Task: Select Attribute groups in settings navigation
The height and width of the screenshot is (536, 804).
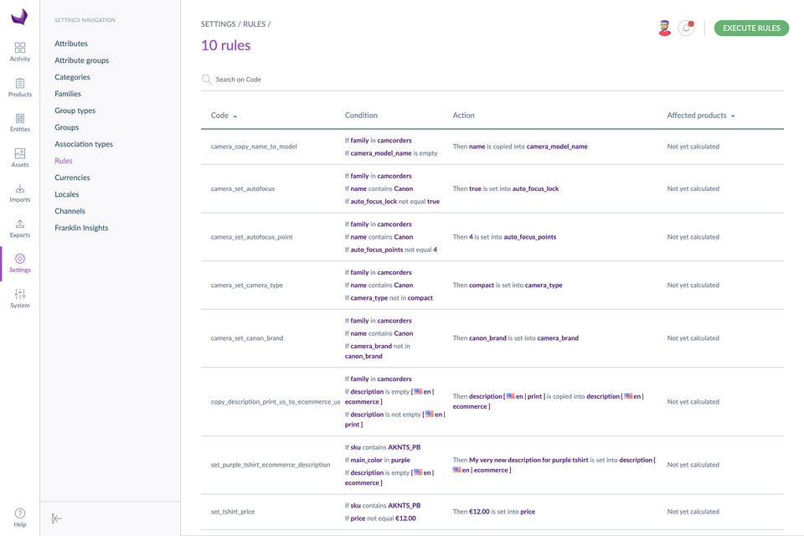Action: pos(81,60)
